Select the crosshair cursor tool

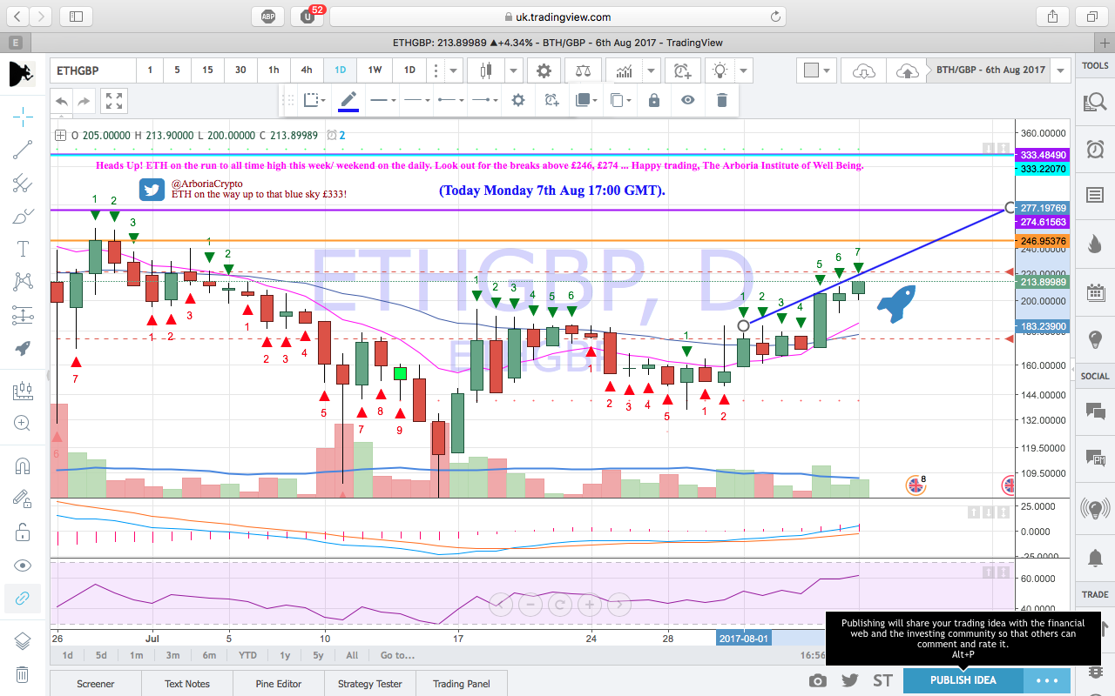click(x=23, y=116)
